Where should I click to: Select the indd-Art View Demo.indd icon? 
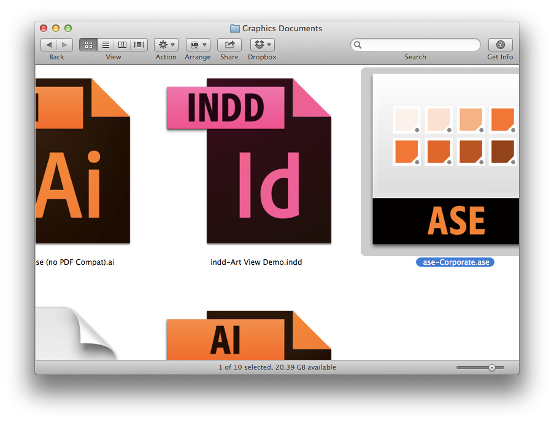(x=249, y=161)
